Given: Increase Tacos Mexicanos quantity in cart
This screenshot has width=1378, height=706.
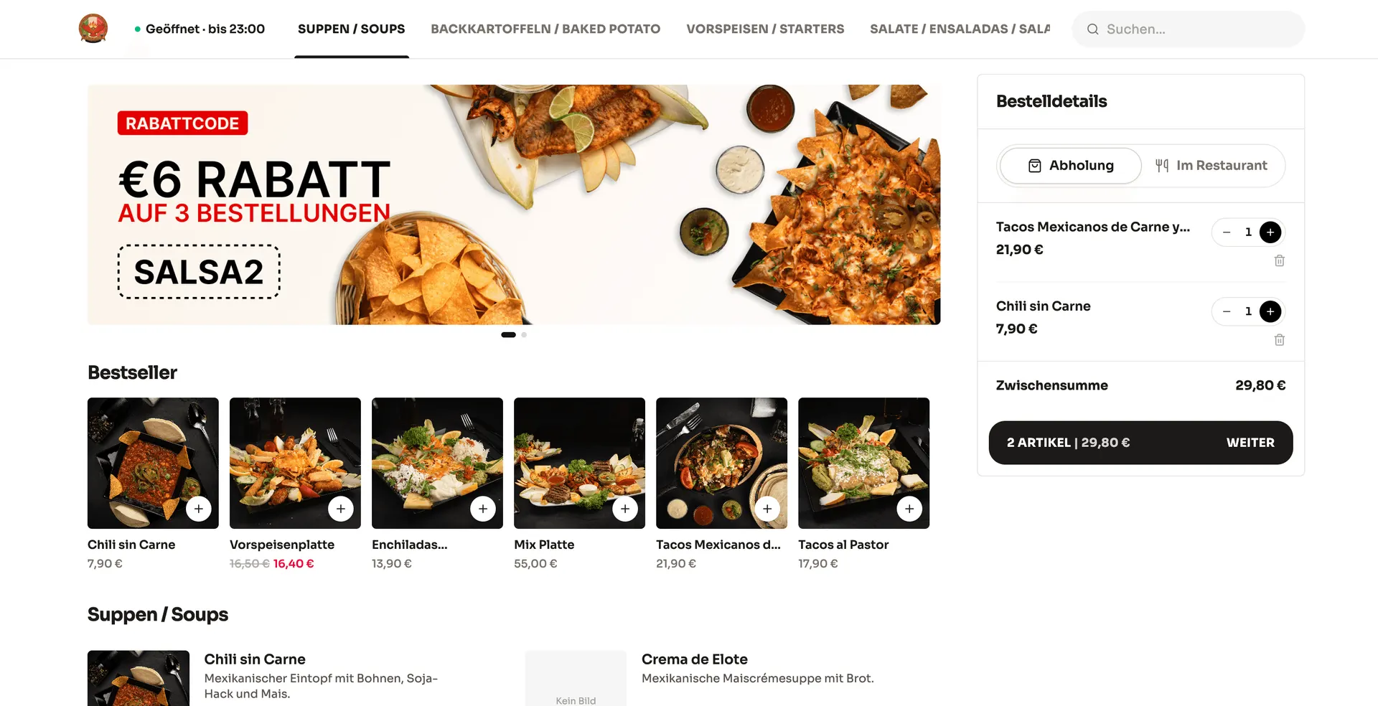Looking at the screenshot, I should click(x=1270, y=232).
